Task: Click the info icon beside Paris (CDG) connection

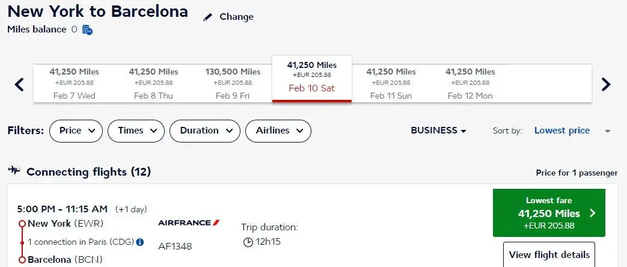Action: tap(140, 242)
